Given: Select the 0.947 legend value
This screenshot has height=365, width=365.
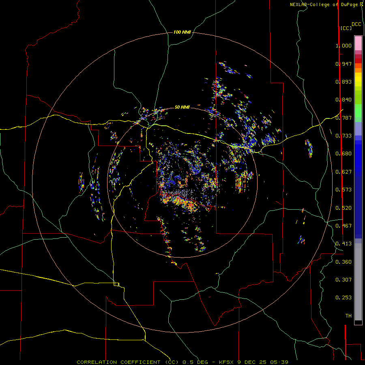Looking at the screenshot, I should click(x=344, y=64).
